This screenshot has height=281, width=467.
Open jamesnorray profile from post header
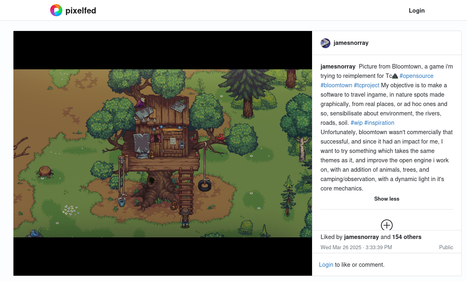[351, 43]
